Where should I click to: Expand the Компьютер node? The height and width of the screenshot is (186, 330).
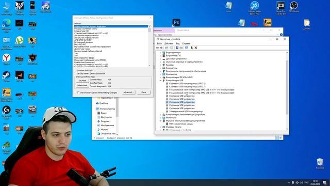pyautogui.click(x=160, y=74)
